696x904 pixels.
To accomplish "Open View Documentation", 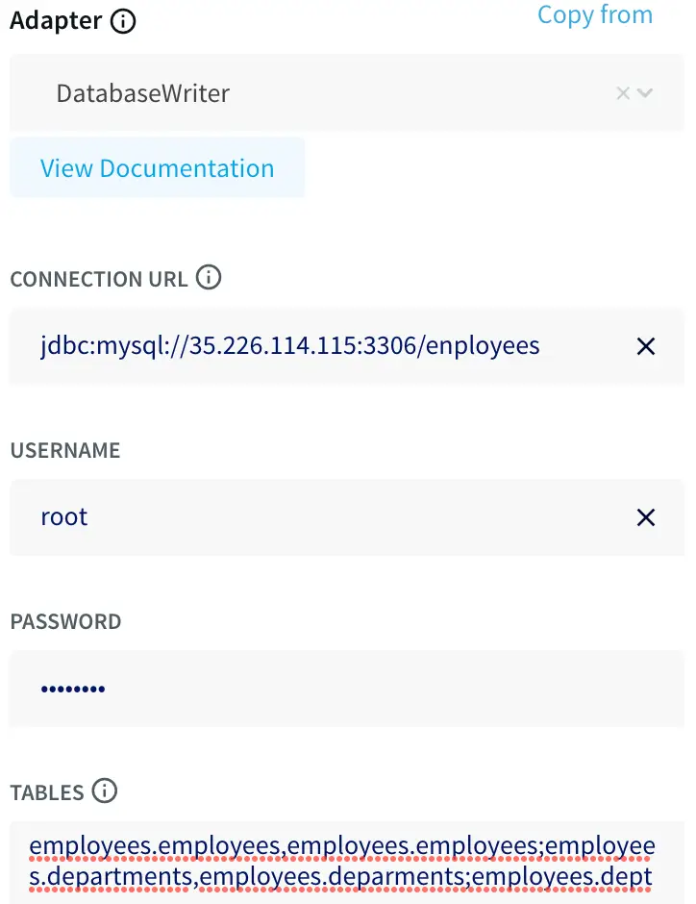I will (x=157, y=168).
